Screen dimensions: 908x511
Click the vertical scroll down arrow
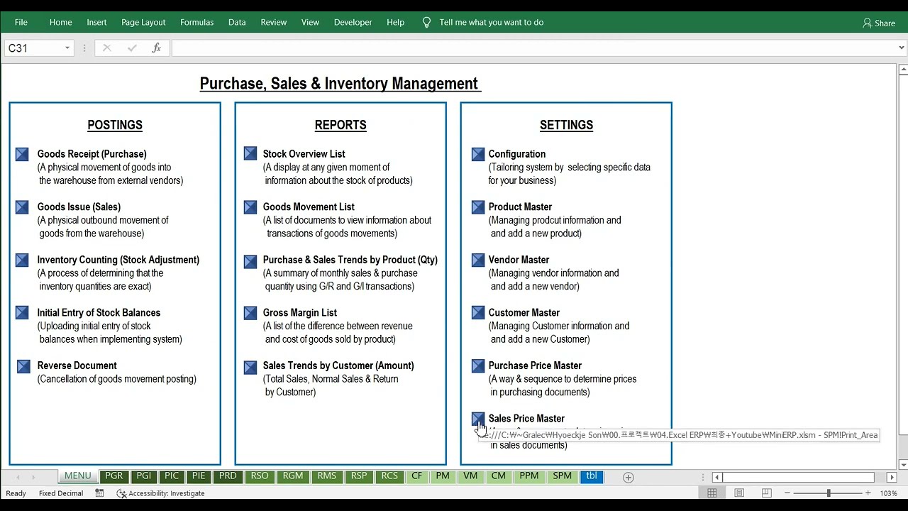[903, 465]
